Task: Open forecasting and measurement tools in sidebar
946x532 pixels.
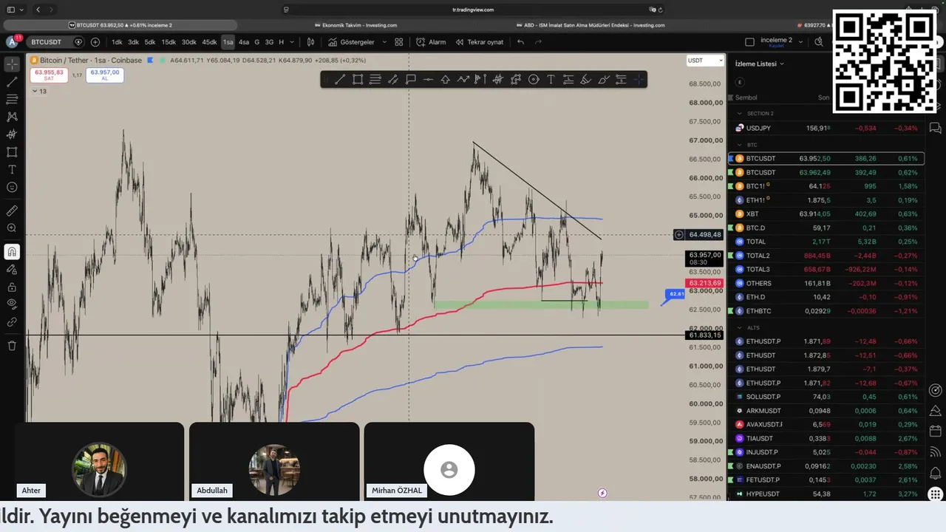Action: click(12, 134)
